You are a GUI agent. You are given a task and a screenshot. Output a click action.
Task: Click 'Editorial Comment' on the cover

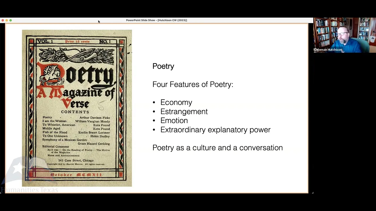[x=56, y=147]
